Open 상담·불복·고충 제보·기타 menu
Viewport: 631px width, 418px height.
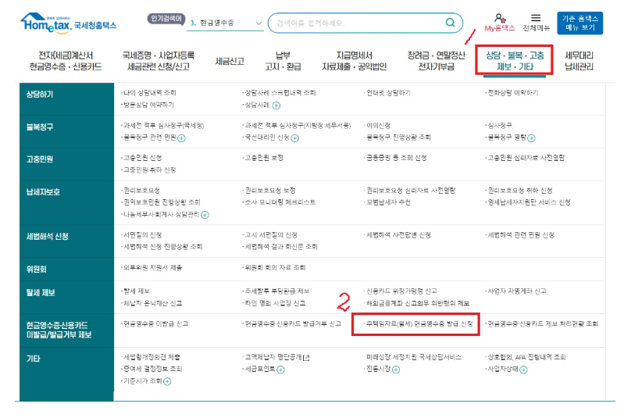click(x=515, y=61)
